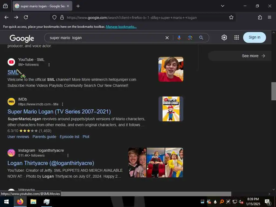Open the volume speaker tray icon
Viewport: 276px width, 207px height.
tap(241, 202)
